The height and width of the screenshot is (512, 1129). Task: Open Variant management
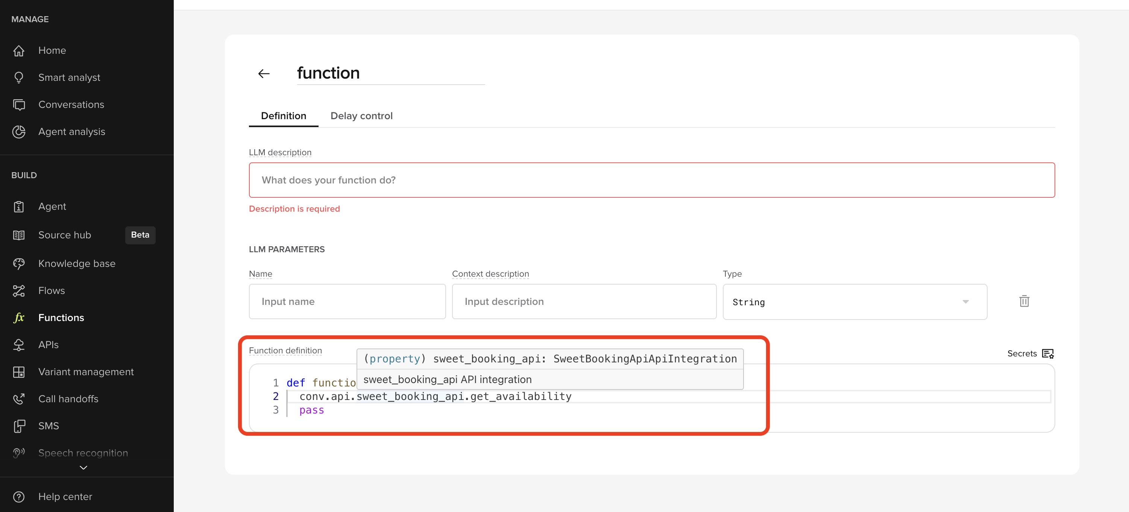coord(86,371)
